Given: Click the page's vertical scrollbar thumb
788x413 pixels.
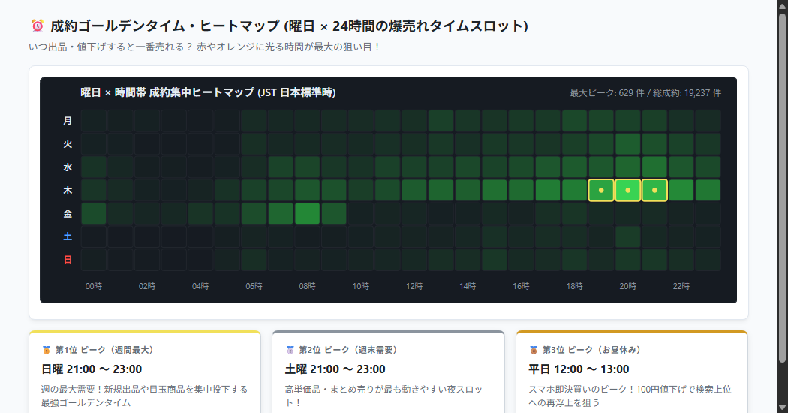Looking at the screenshot, I should click(x=782, y=187).
